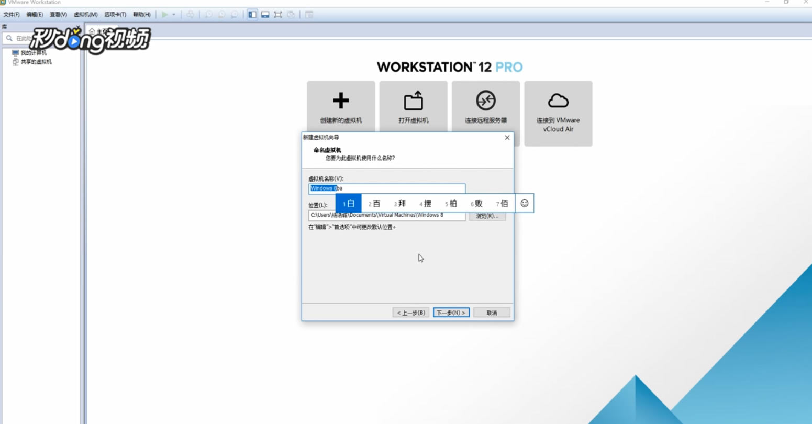Click the 下一步(N) next button
The image size is (812, 424).
(x=451, y=313)
